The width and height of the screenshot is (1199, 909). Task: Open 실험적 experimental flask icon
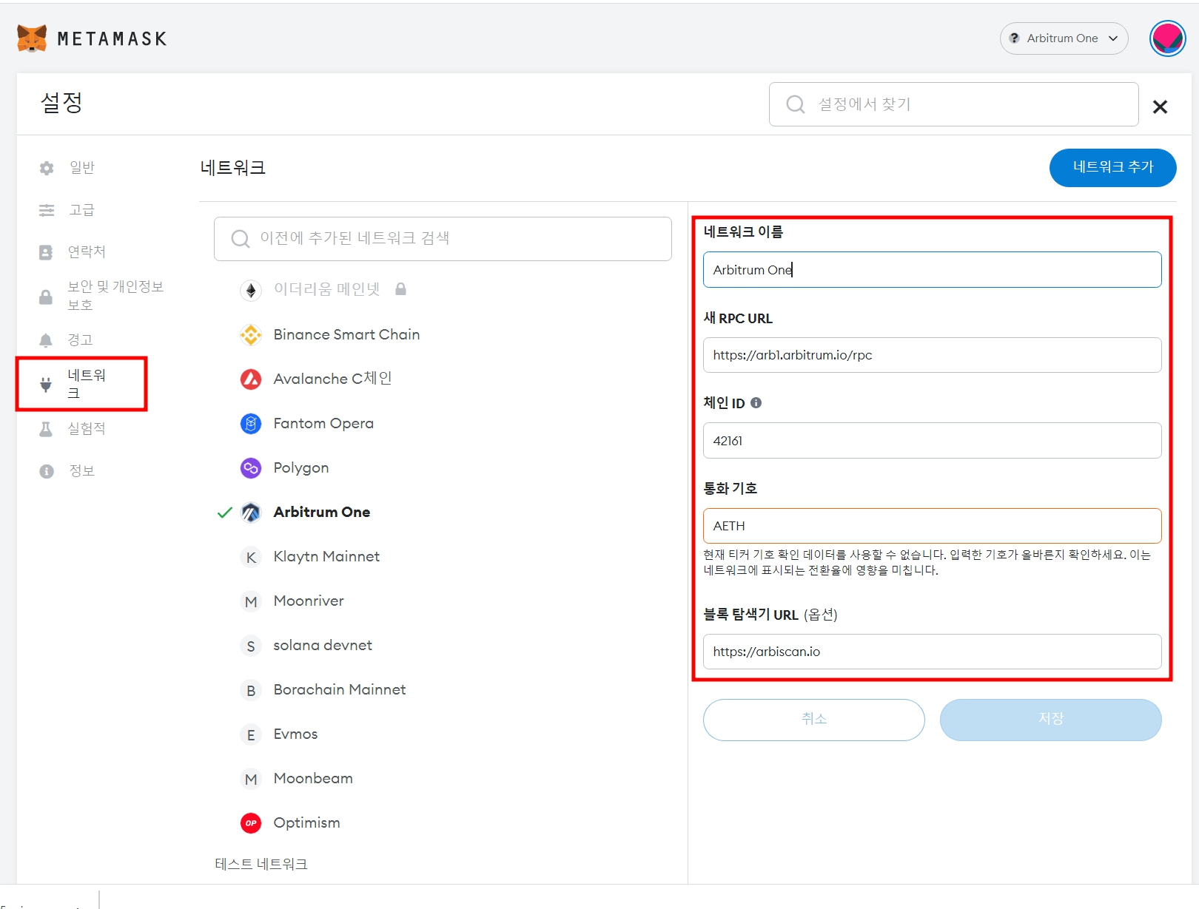[x=46, y=429]
